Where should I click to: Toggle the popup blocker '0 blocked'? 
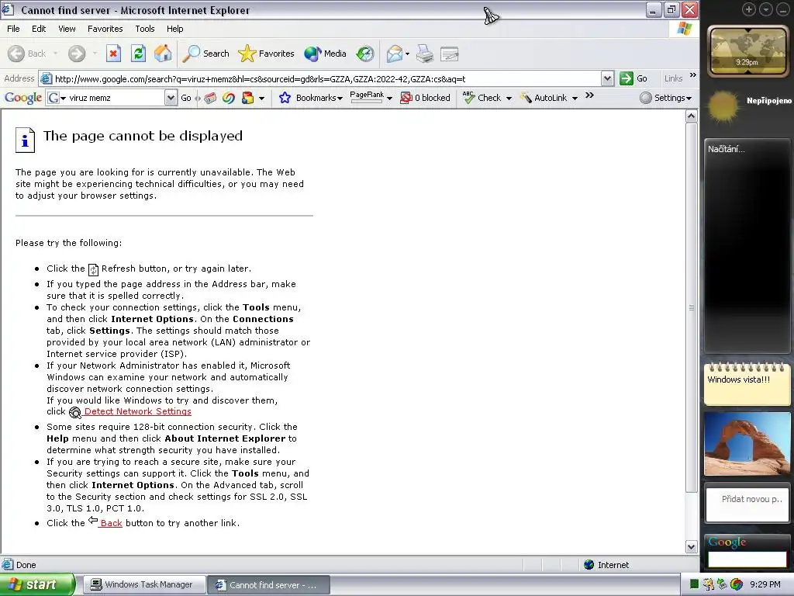click(x=425, y=98)
